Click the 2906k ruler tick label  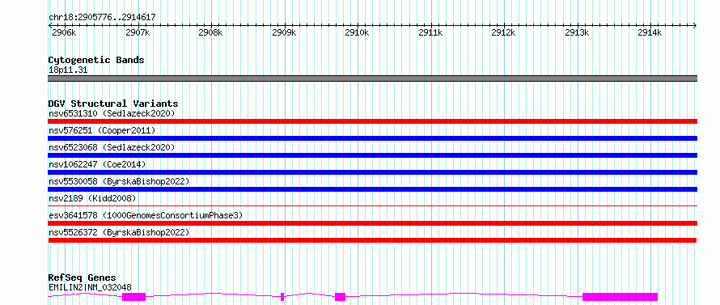coord(64,33)
